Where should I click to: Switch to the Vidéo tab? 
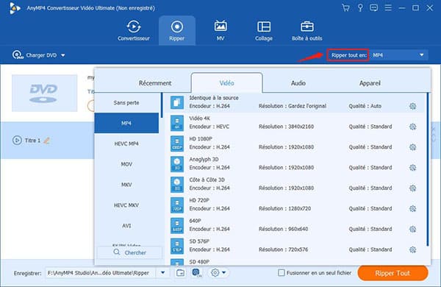(226, 83)
